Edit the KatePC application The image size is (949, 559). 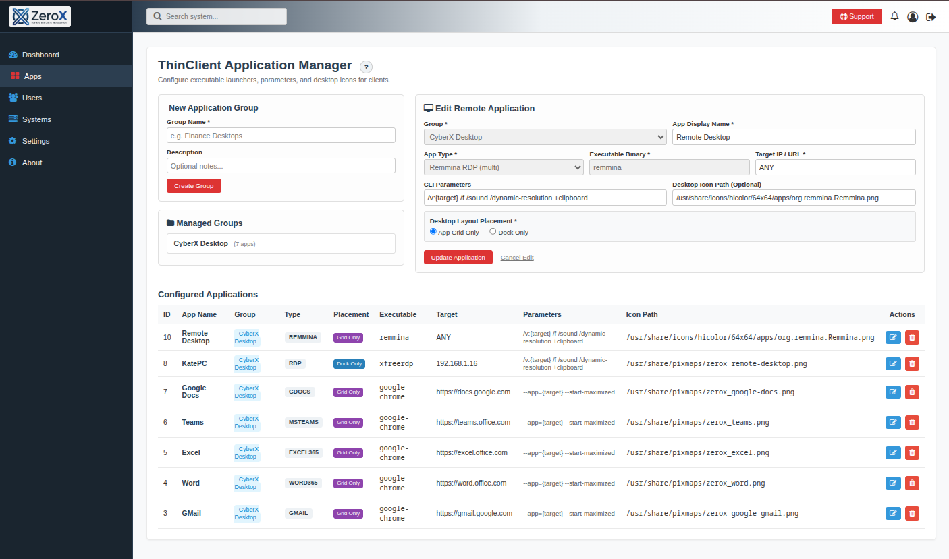(x=893, y=363)
